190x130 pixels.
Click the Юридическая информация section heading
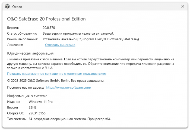click(30, 53)
